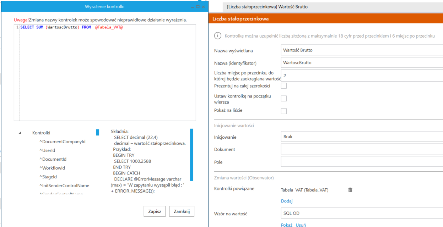Select ^DocumentId in the Kontrolki tree
Image resolution: width=443 pixels, height=227 pixels.
53,159
